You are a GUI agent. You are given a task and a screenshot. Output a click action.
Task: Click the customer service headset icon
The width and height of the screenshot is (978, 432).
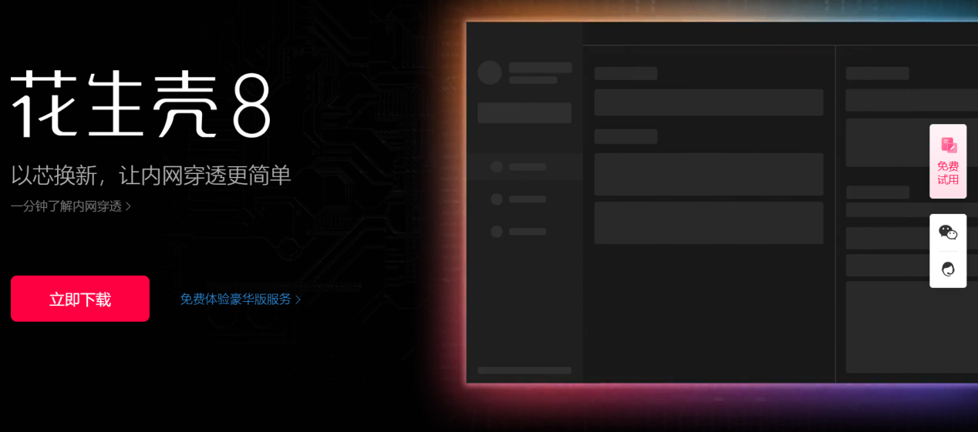[948, 269]
